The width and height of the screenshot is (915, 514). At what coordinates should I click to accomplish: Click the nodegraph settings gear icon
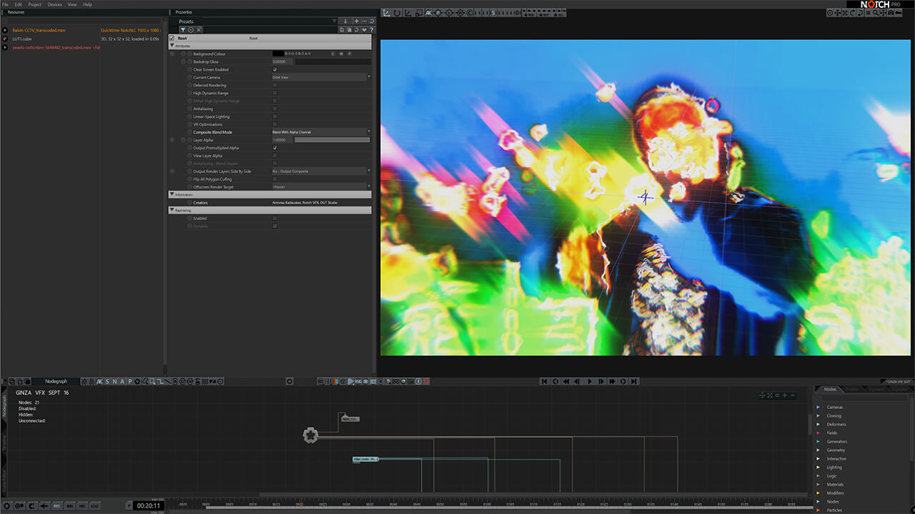[x=290, y=381]
